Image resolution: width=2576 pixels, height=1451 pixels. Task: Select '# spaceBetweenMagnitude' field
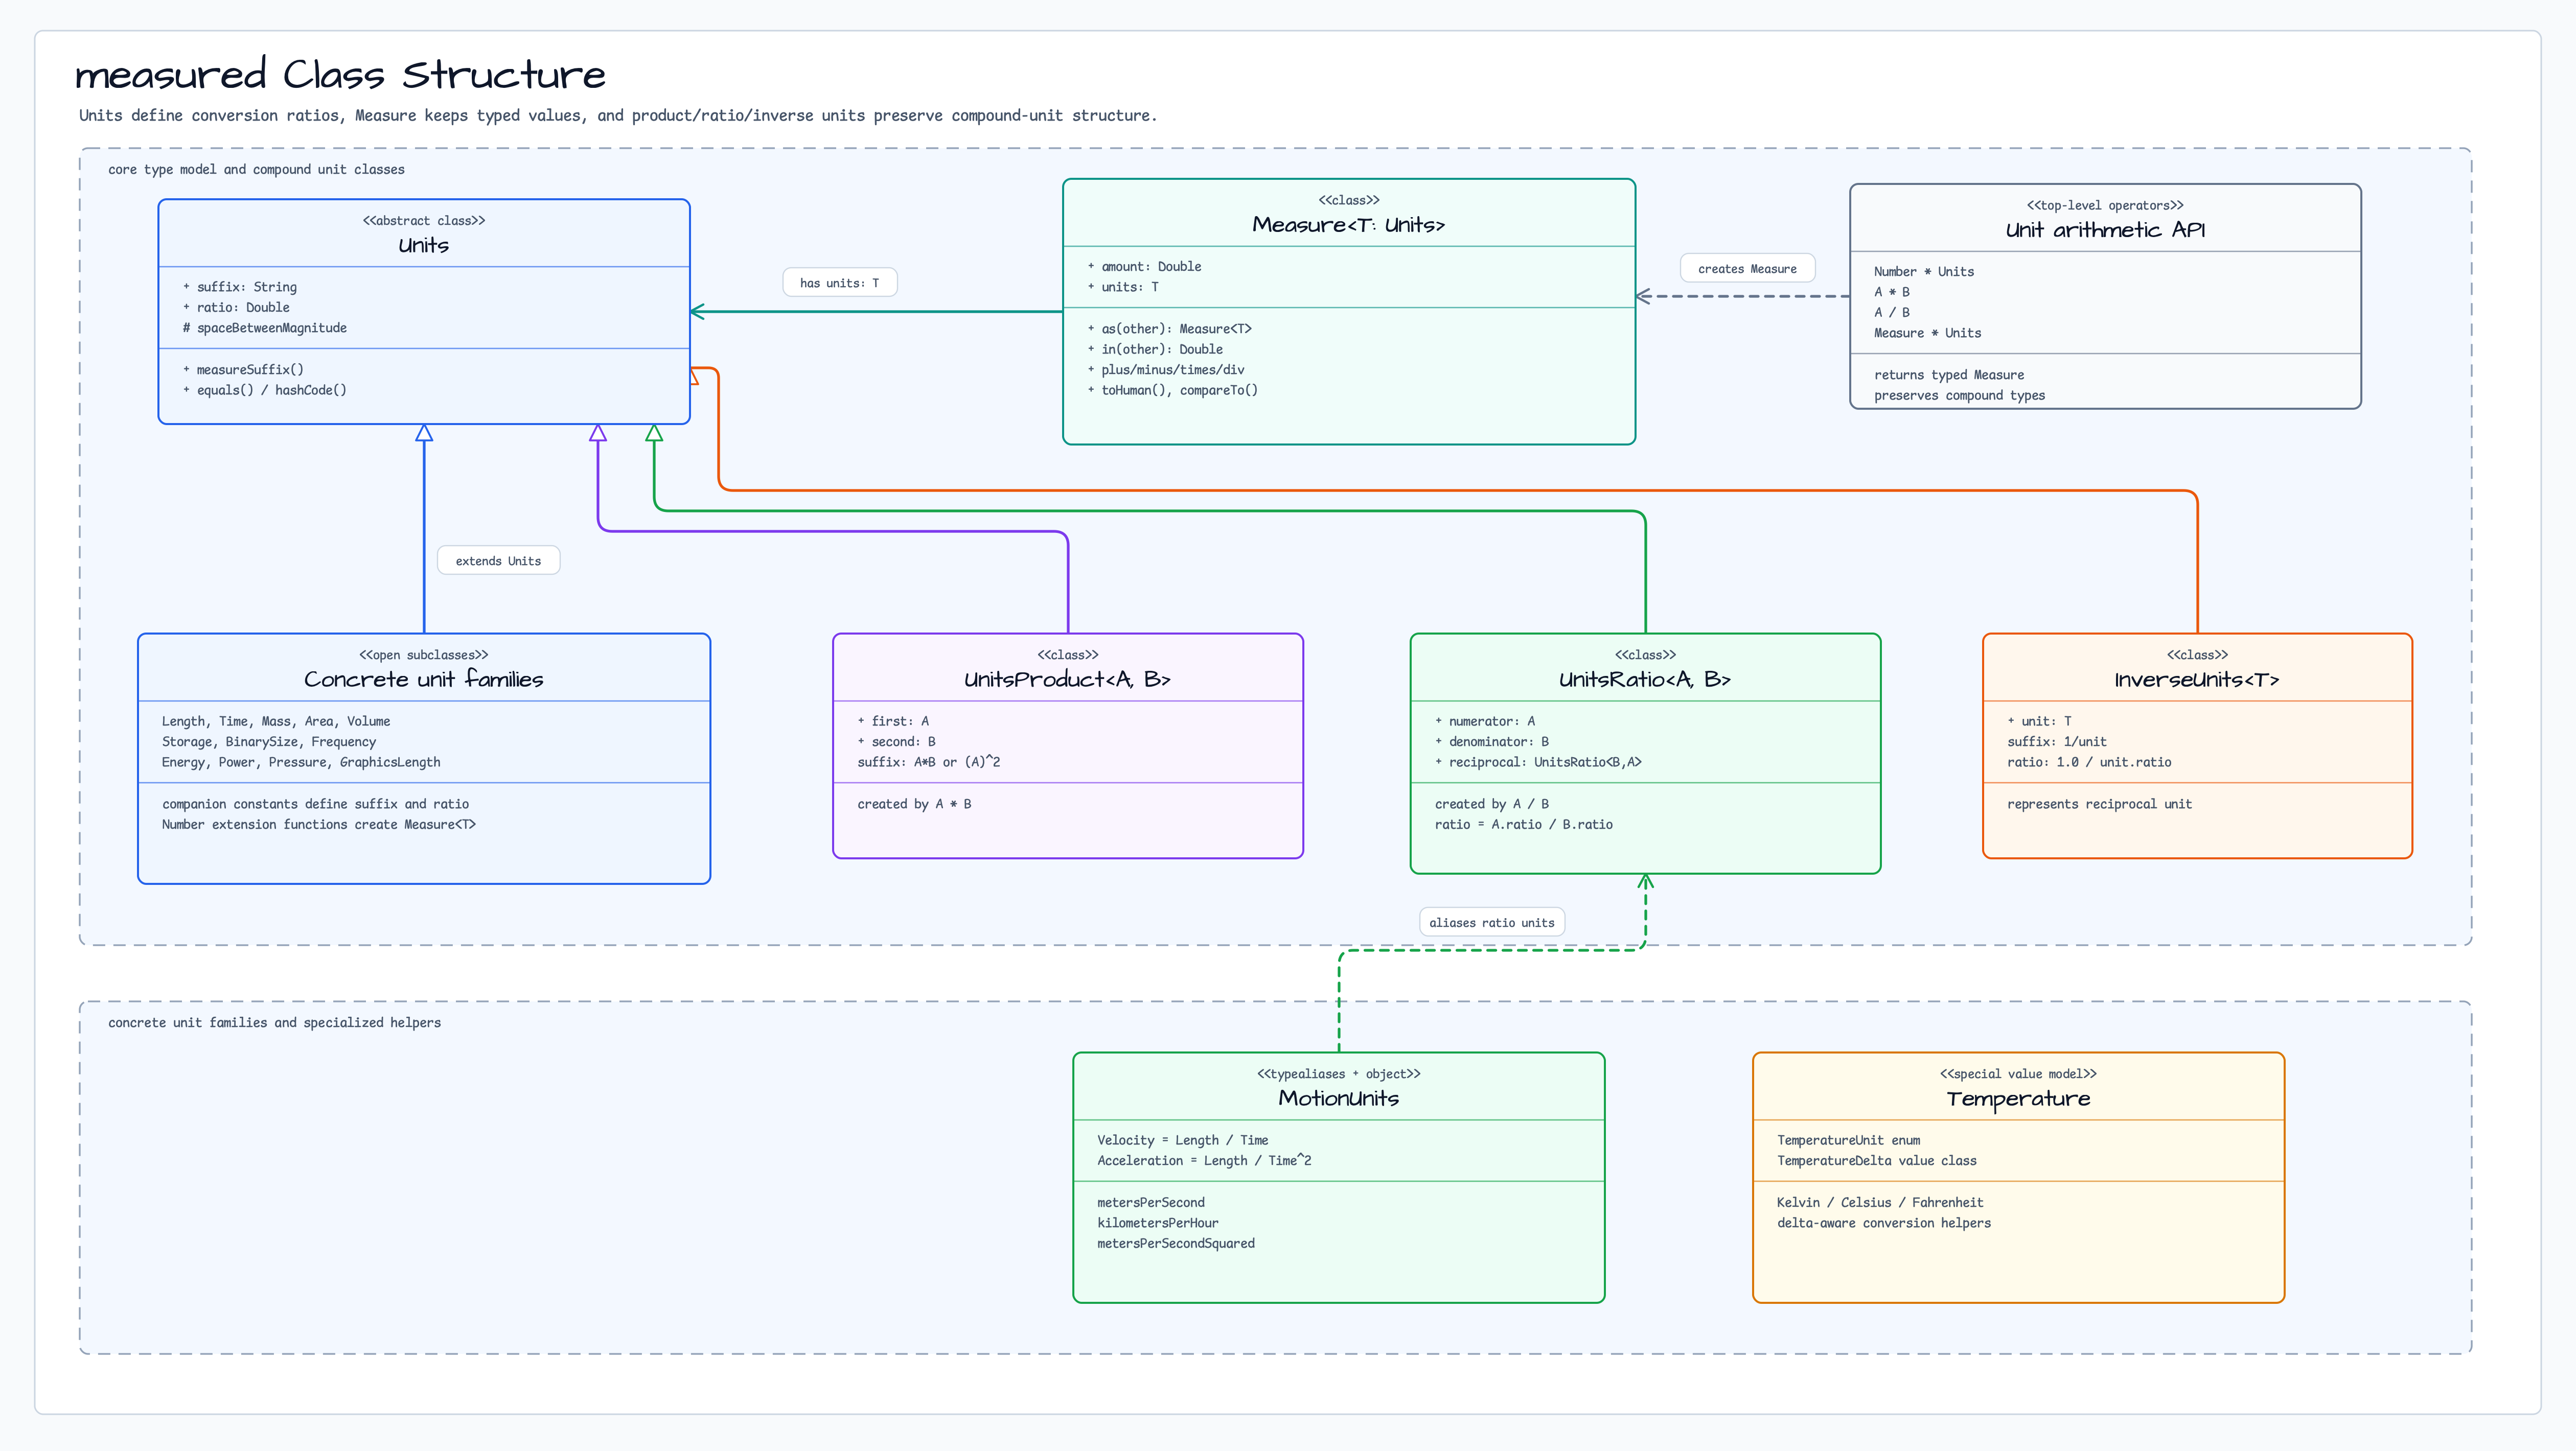[x=265, y=328]
